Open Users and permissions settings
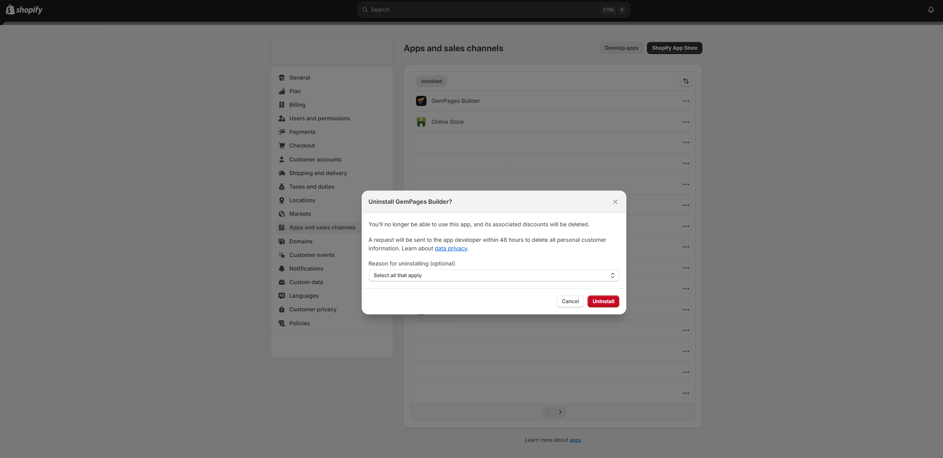This screenshot has width=943, height=458. coord(319,118)
